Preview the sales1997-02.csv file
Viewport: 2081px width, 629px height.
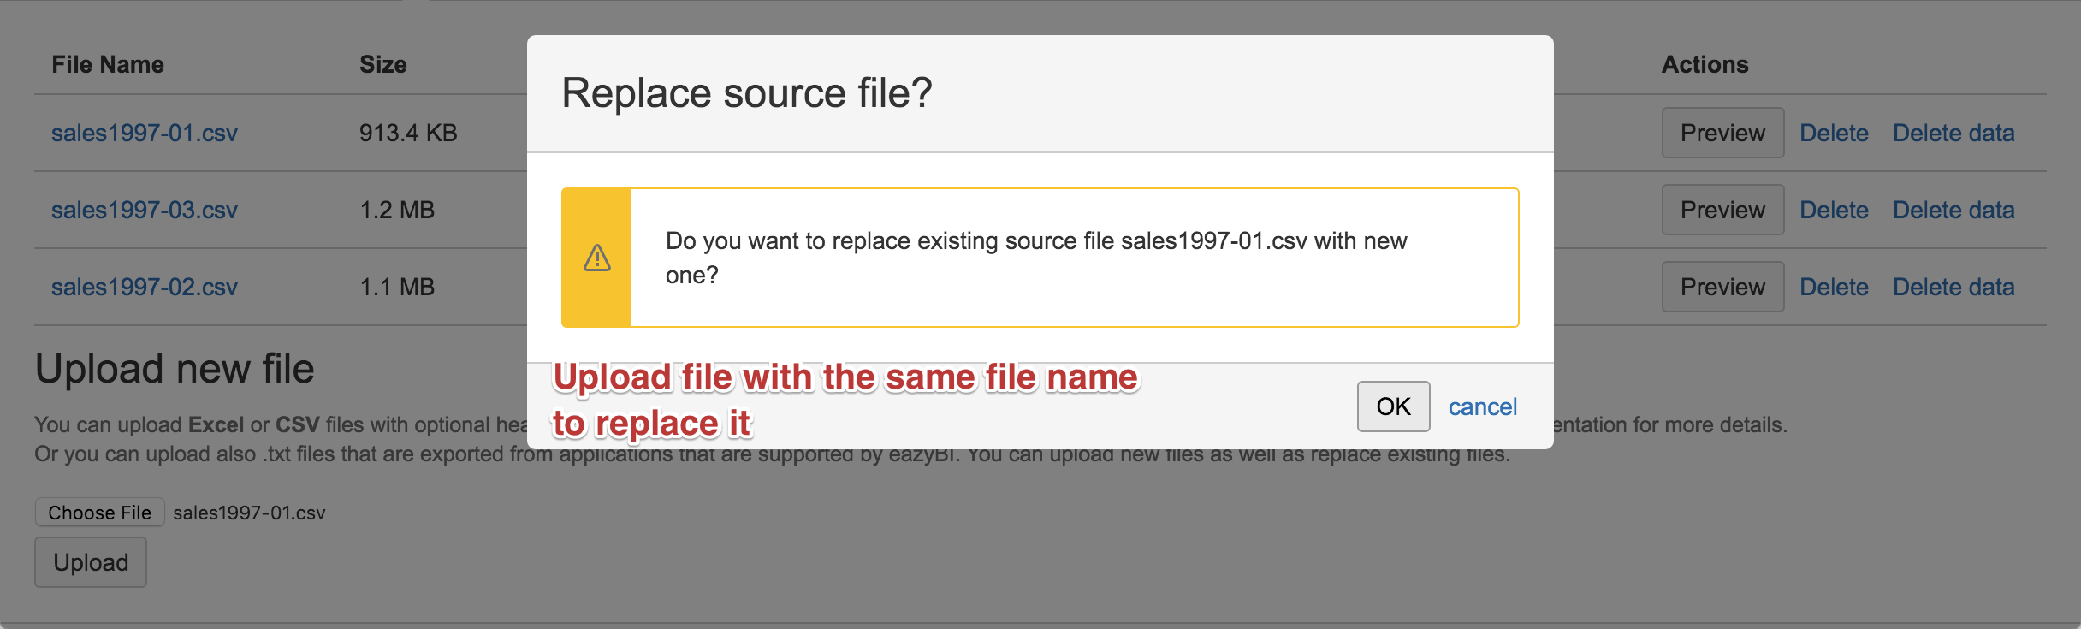tap(1722, 287)
